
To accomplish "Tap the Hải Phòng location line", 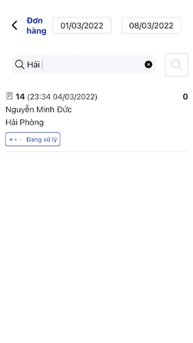I will tap(24, 122).
